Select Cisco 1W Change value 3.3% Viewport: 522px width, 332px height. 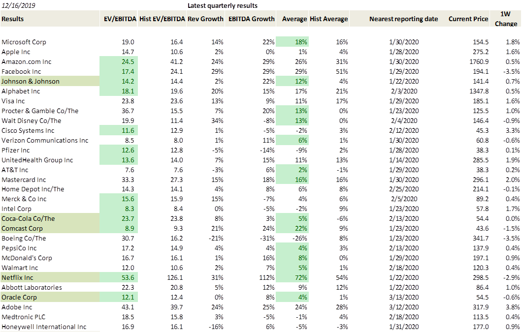512,130
